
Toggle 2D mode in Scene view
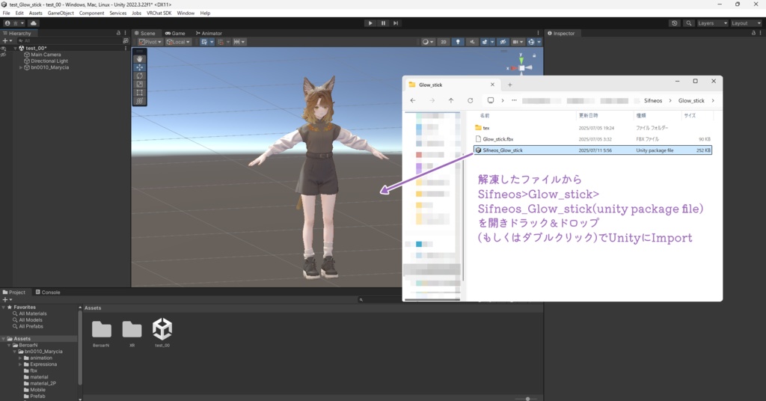tap(444, 42)
